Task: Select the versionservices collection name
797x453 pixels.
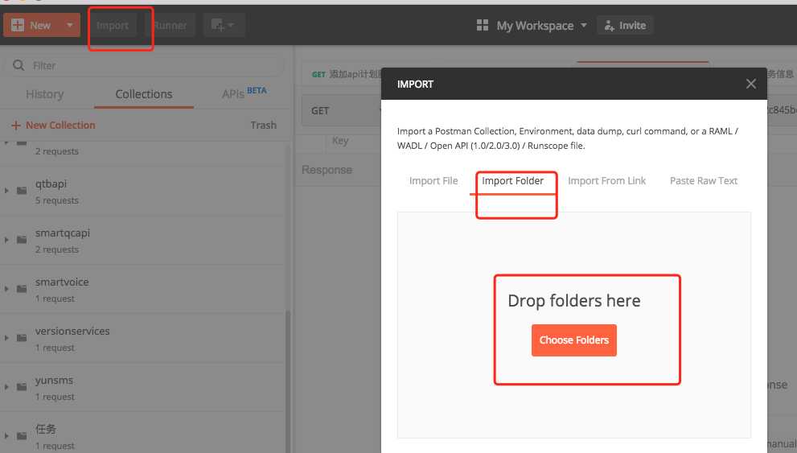Action: pos(72,331)
